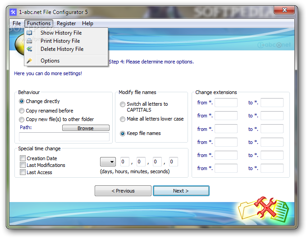Close the File Configurator window
This screenshot has height=238, width=307.
284,10
